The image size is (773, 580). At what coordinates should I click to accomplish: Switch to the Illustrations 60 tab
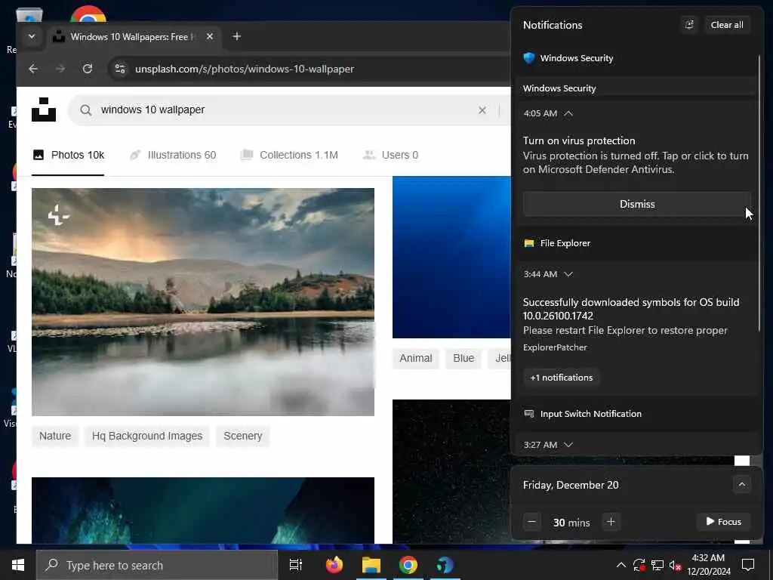[173, 155]
